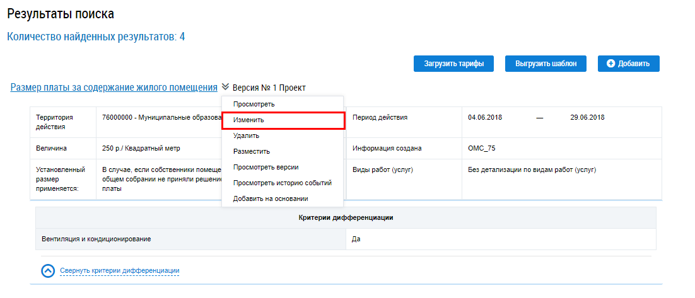695x298 pixels.
Task: Click the plus icon on the Добавить button
Action: click(x=610, y=64)
